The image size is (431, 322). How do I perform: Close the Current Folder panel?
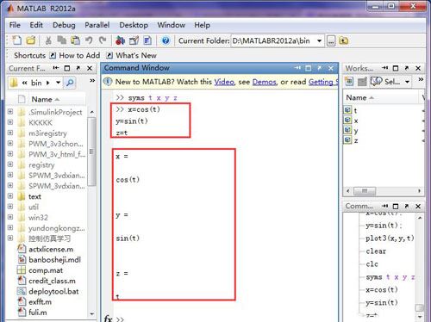90,68
